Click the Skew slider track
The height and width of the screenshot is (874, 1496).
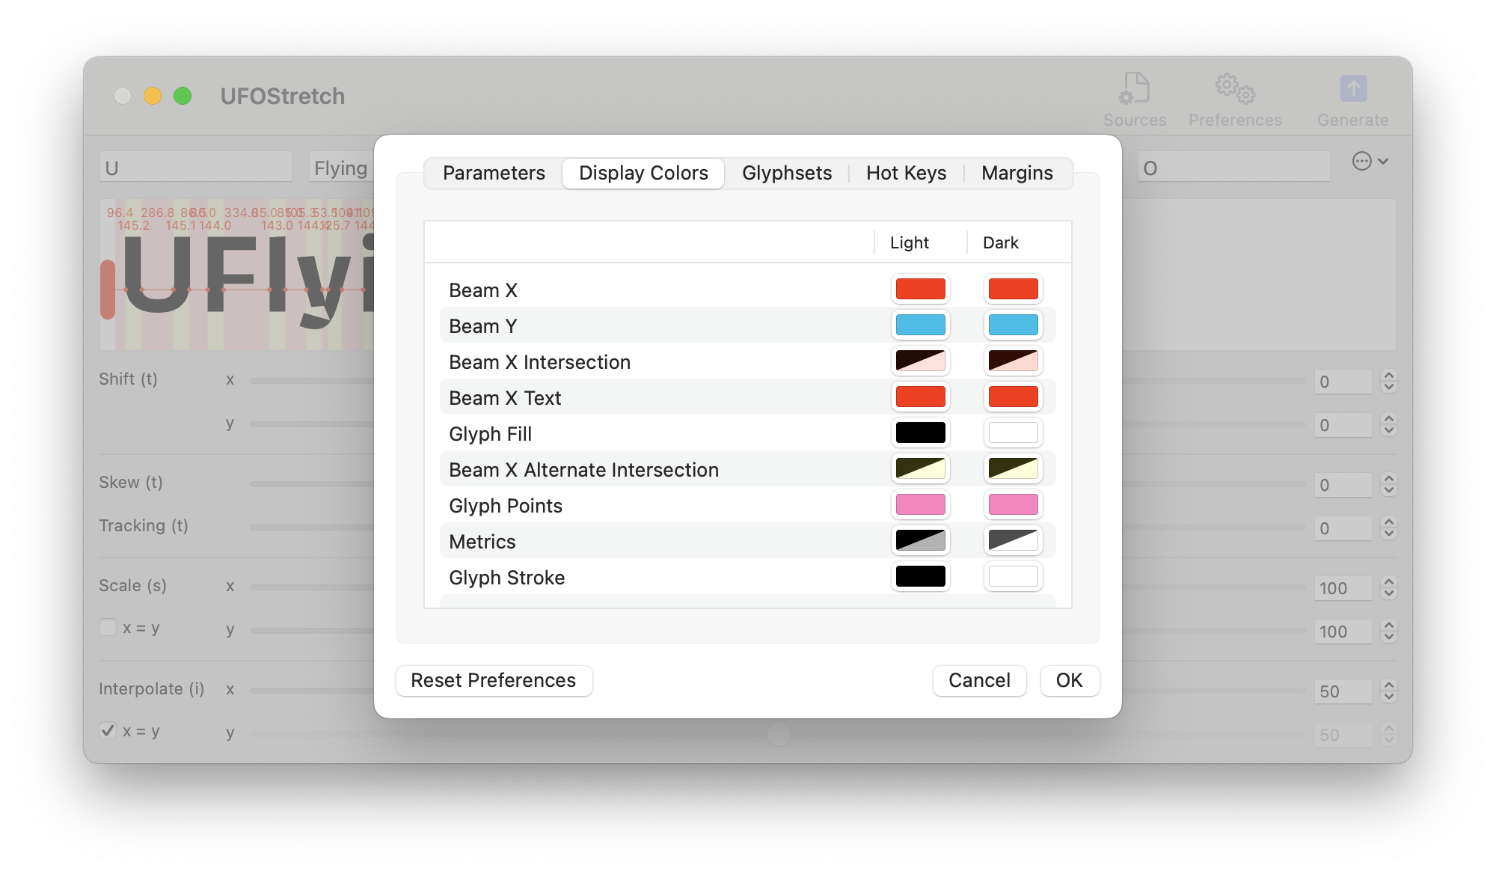pyautogui.click(x=312, y=484)
